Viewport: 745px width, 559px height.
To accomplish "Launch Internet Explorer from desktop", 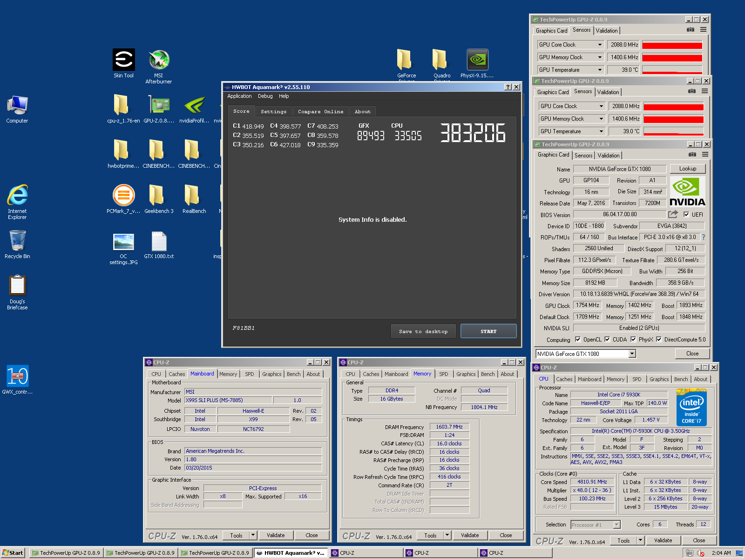I will (17, 202).
